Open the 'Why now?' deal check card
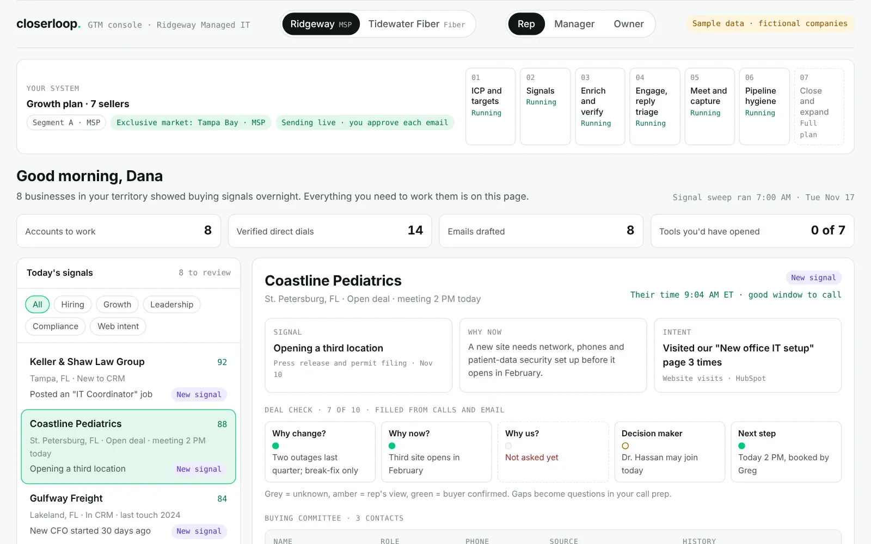This screenshot has height=544, width=871. tap(437, 452)
